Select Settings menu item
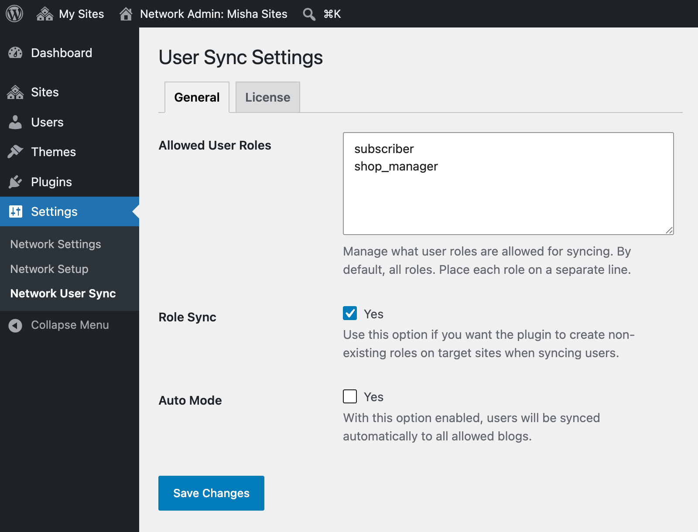 pos(69,211)
